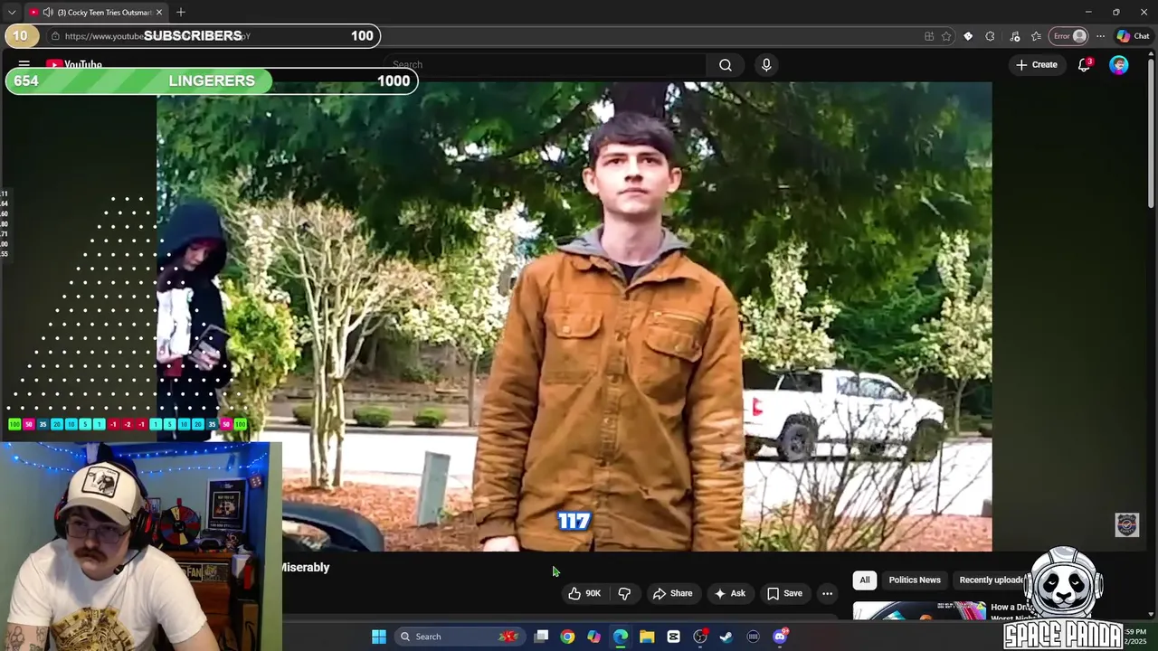Open the first recommended video thumbnail
The width and height of the screenshot is (1158, 651).
(x=919, y=611)
